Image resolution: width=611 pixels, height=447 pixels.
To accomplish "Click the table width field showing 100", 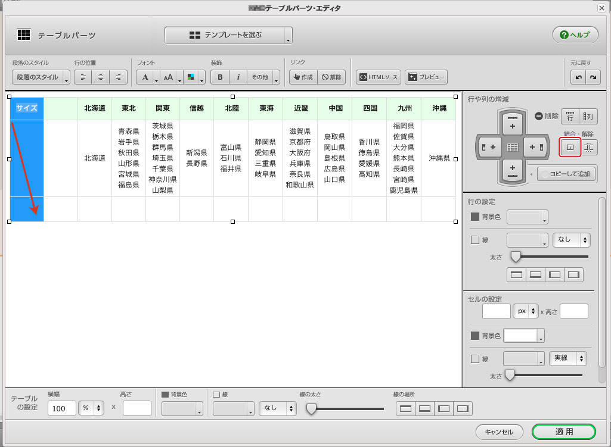I will pyautogui.click(x=61, y=408).
